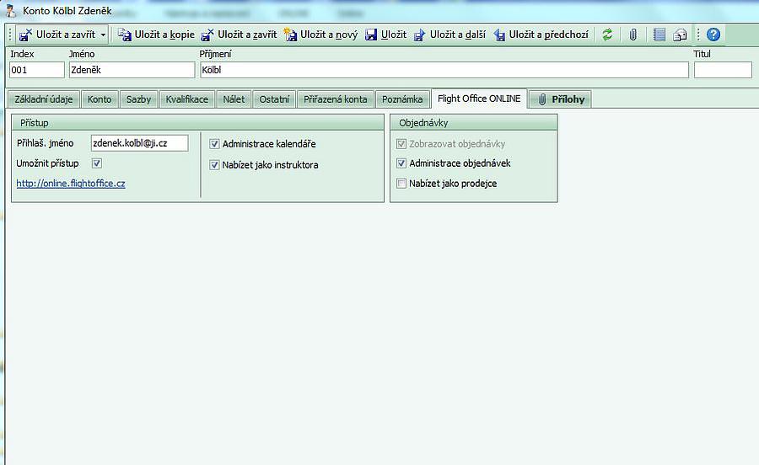The height and width of the screenshot is (465, 759).
Task: Click Uložit a další in the toolbar
Action: coord(449,35)
